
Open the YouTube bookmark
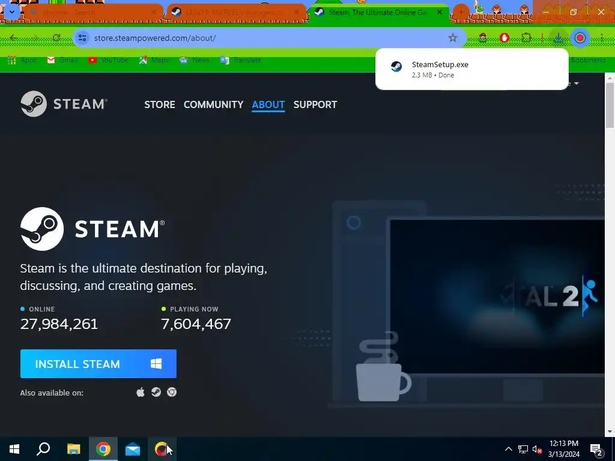point(109,60)
